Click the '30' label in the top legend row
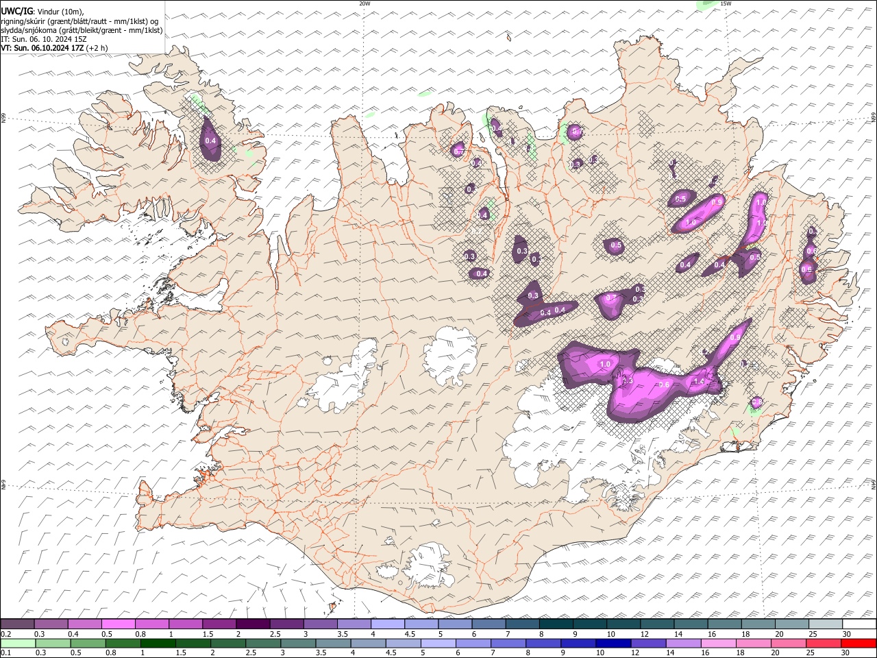This screenshot has height=658, width=877. [x=846, y=634]
